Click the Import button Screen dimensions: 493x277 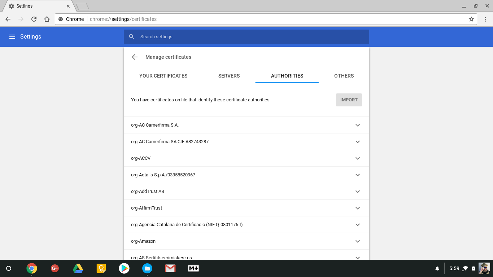[349, 100]
